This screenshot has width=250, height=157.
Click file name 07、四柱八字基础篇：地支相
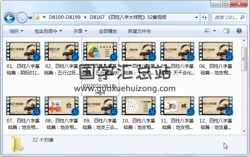coord(23,124)
